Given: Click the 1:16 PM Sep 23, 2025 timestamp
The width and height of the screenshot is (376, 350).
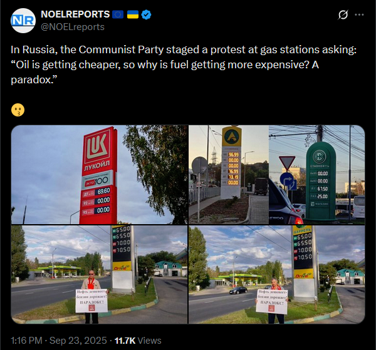Looking at the screenshot, I should coord(59,341).
